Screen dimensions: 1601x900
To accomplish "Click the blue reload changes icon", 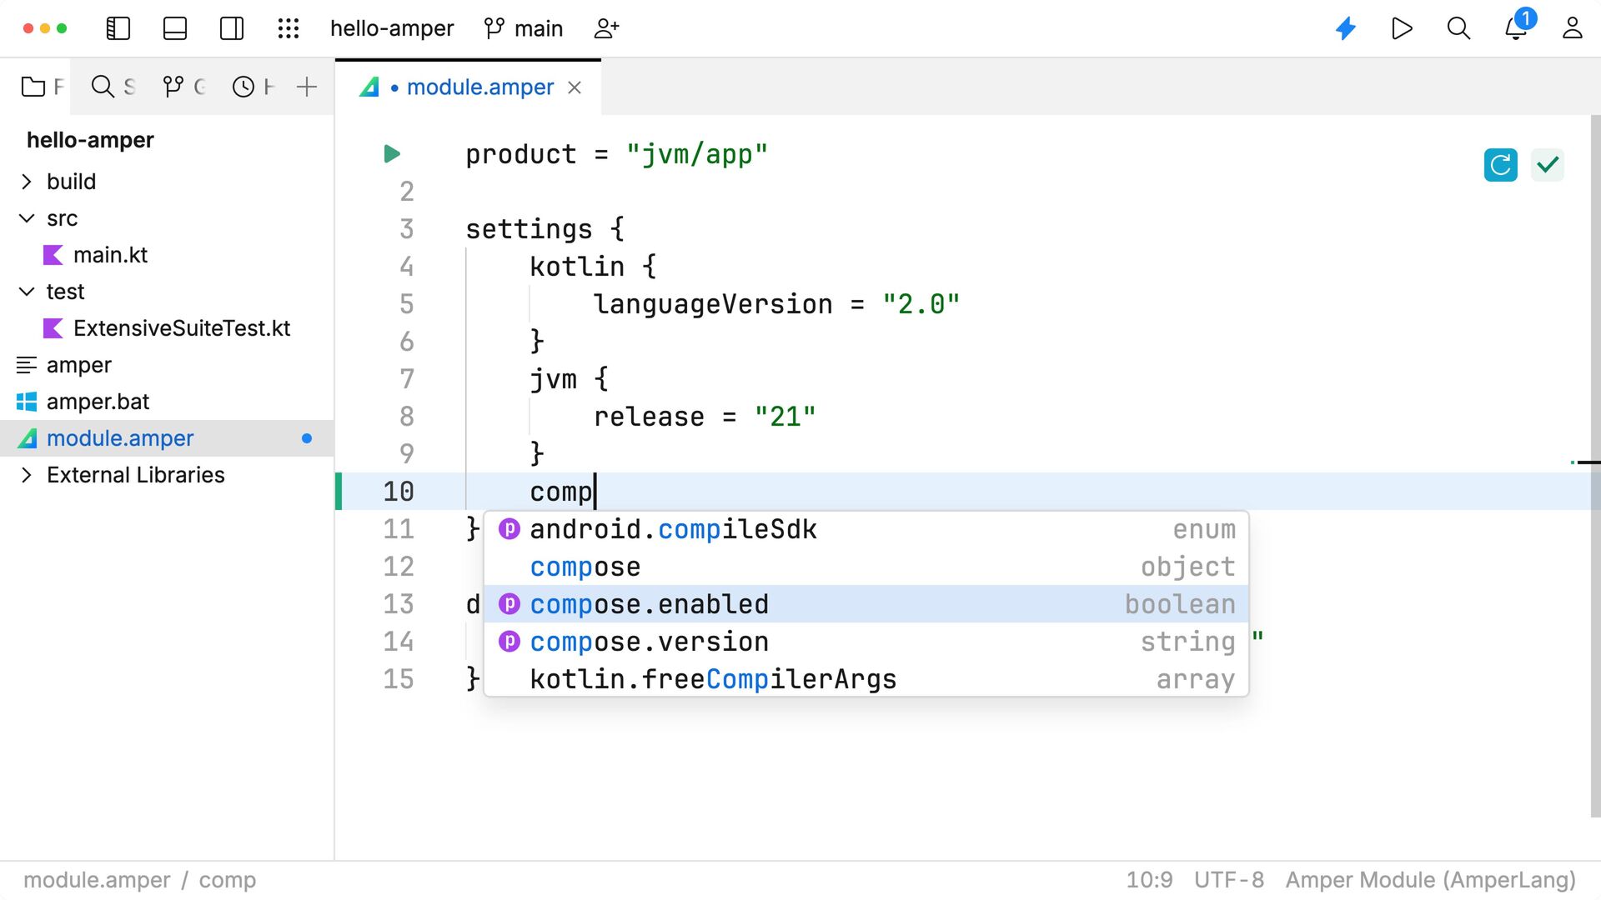I will [x=1501, y=165].
